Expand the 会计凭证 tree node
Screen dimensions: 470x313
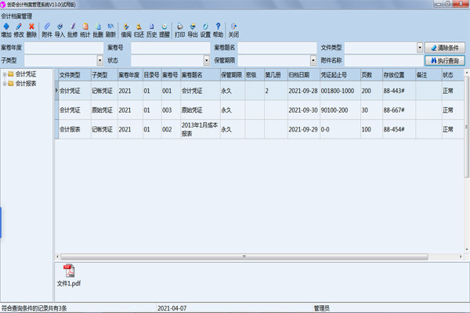tap(5, 74)
